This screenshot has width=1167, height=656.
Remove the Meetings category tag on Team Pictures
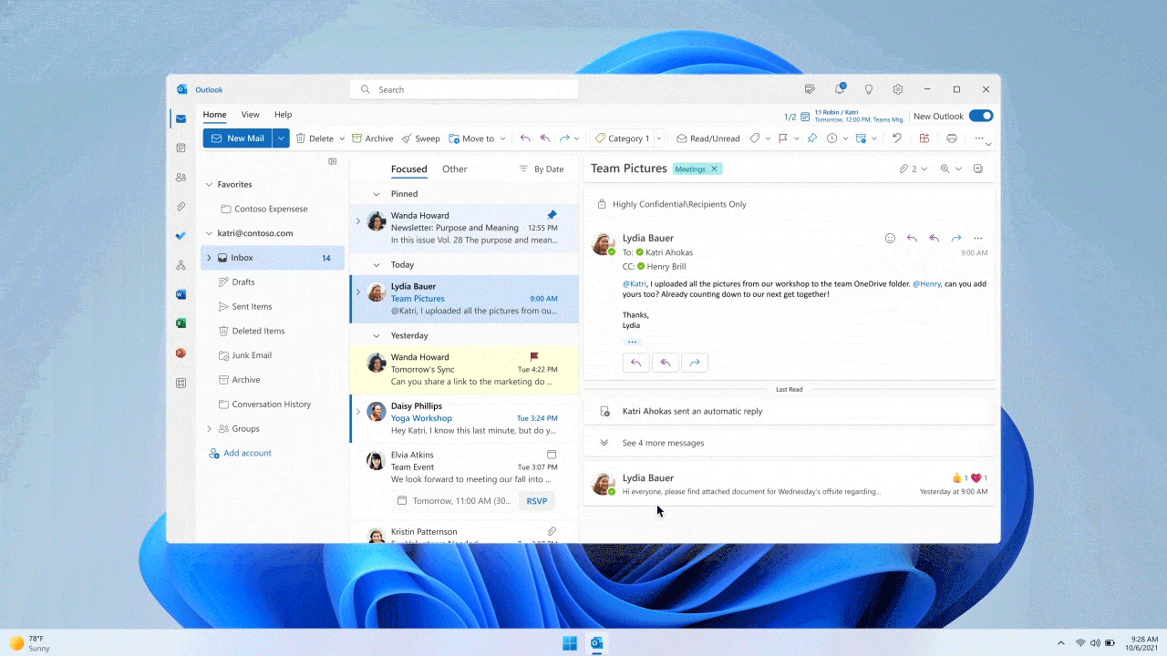pos(714,169)
